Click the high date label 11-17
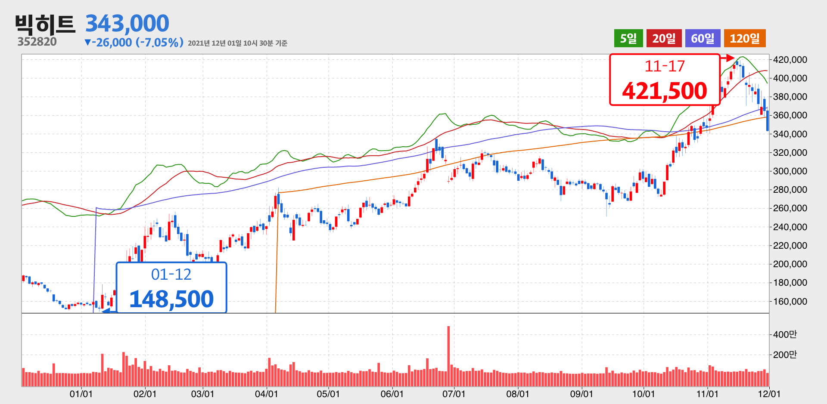The width and height of the screenshot is (827, 404). (665, 66)
